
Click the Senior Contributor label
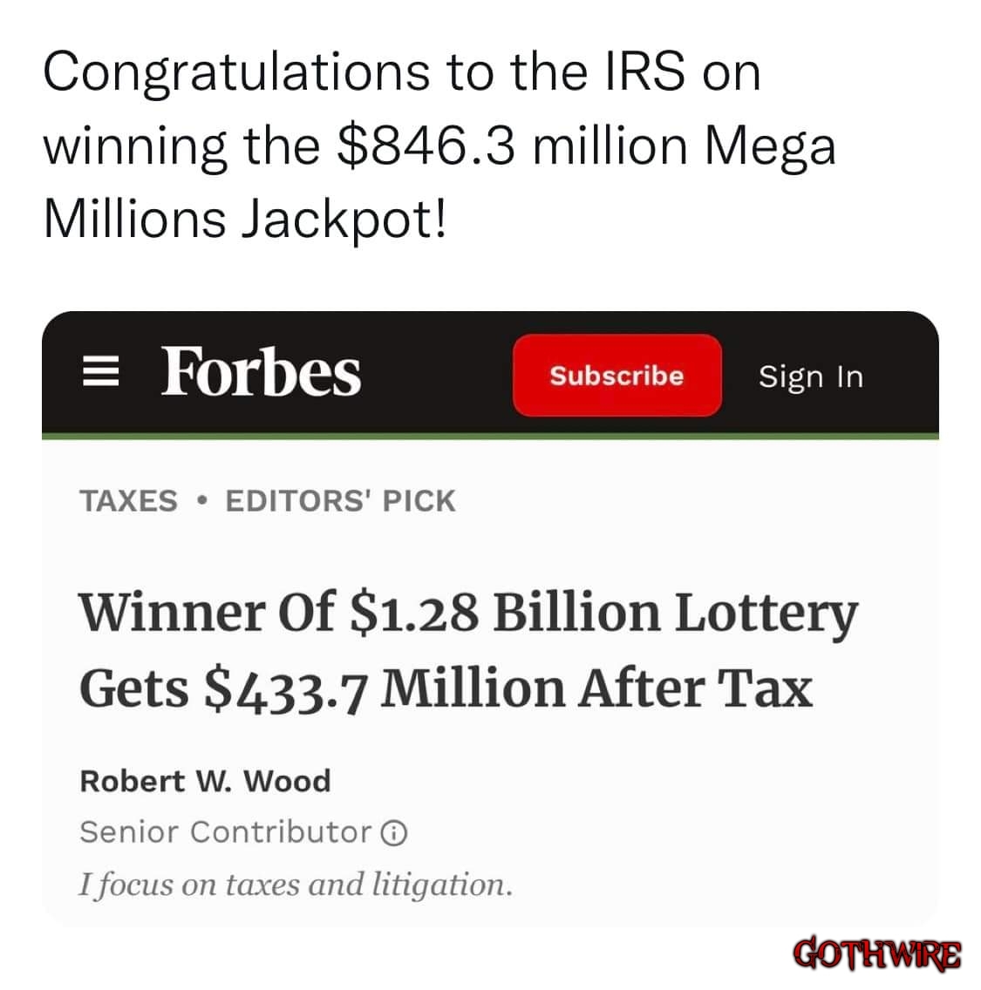(225, 832)
